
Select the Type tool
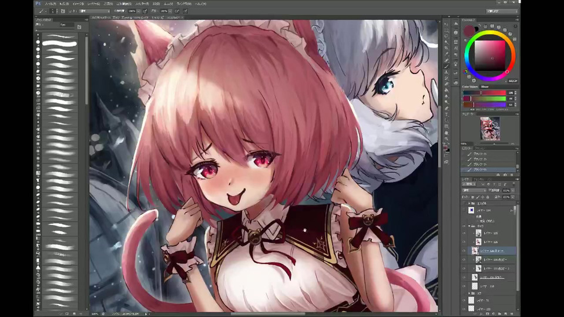tap(446, 114)
